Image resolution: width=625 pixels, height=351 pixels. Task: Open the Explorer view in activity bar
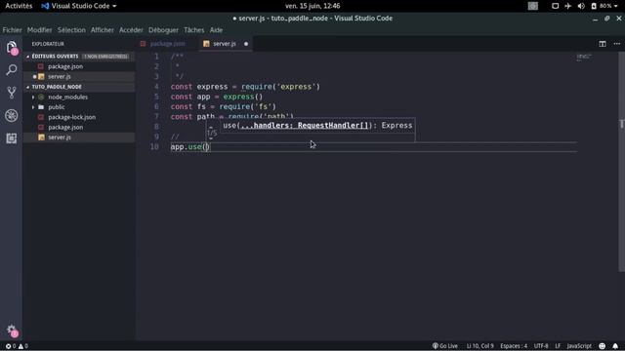point(12,48)
